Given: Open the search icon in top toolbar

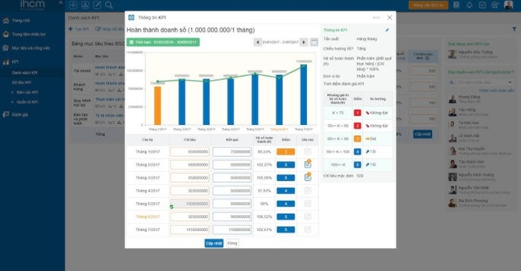Looking at the screenshot, I should [109, 5].
